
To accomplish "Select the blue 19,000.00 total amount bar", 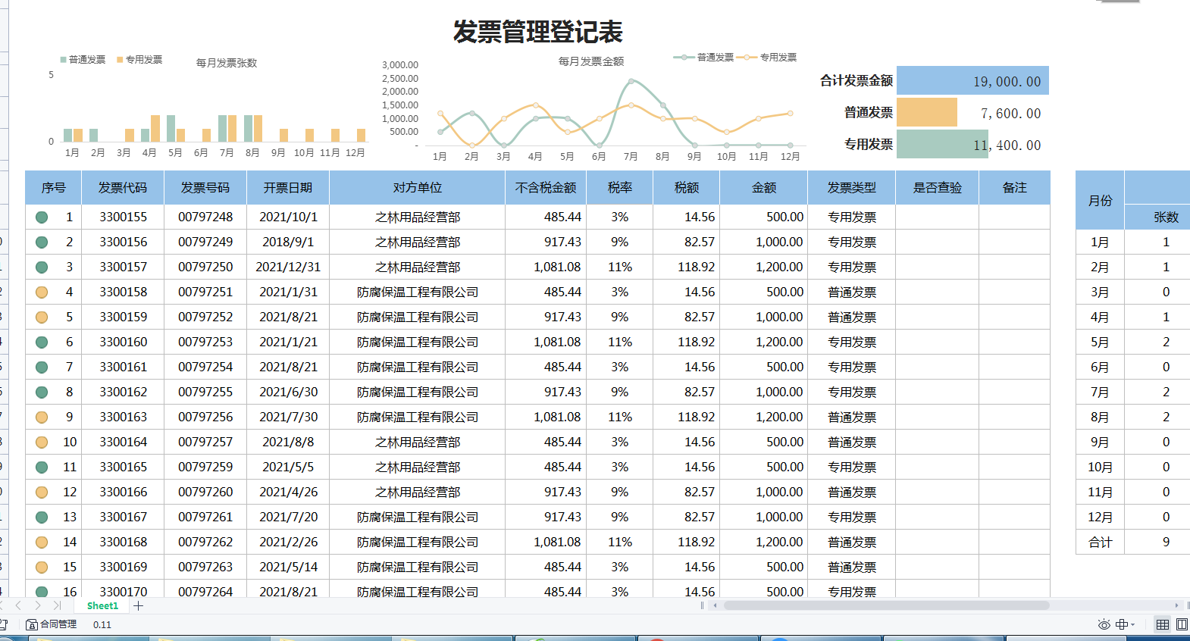I will (x=972, y=80).
